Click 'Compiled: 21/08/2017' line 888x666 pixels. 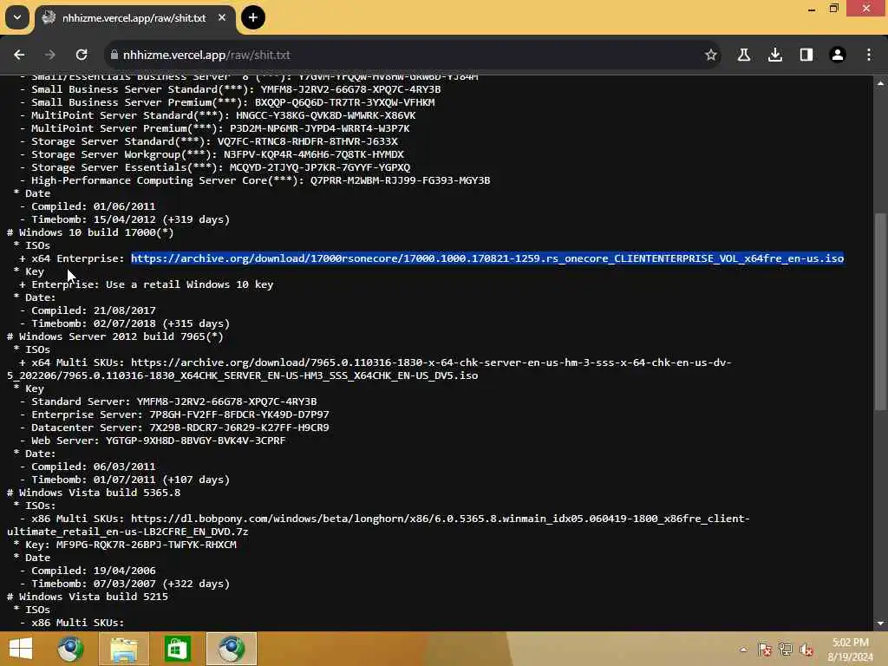click(x=88, y=310)
